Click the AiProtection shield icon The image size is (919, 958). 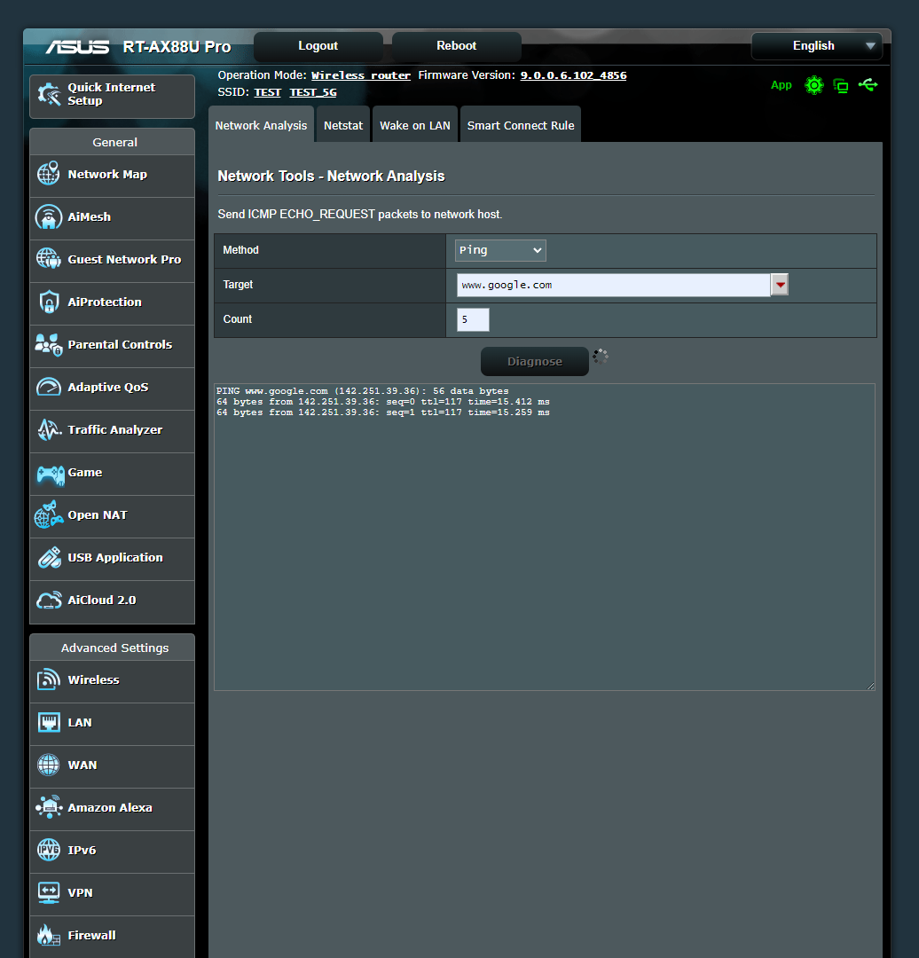pyautogui.click(x=48, y=302)
